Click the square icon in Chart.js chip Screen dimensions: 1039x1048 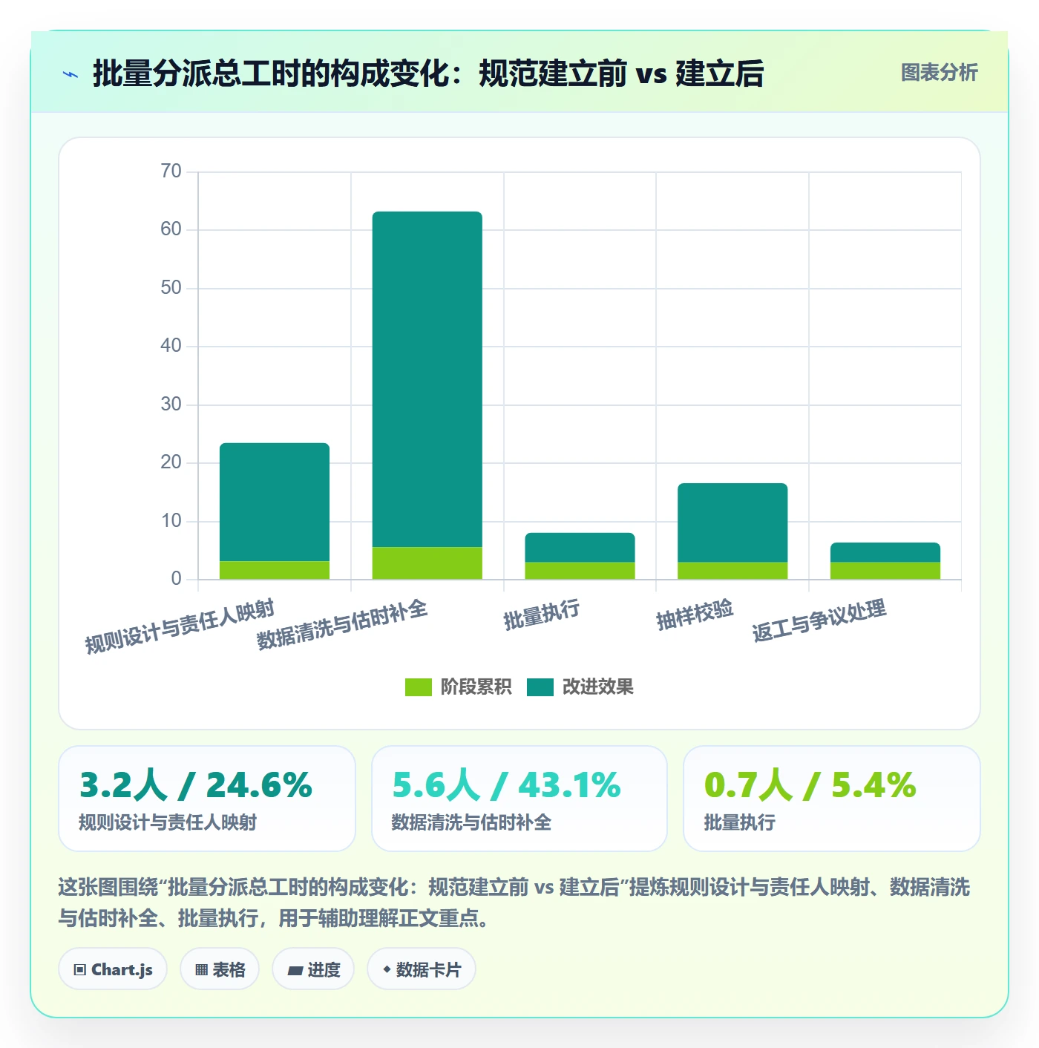click(80, 970)
